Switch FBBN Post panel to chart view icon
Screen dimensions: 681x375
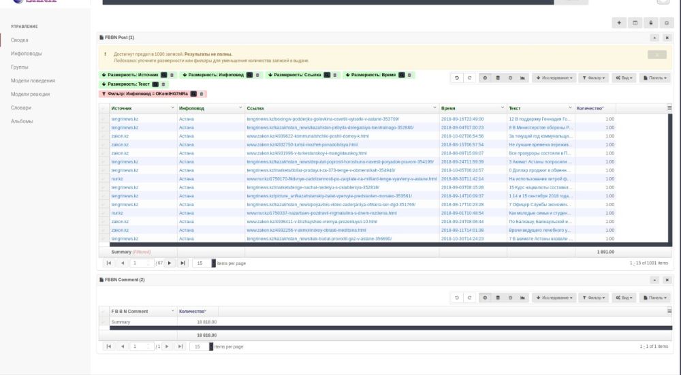[523, 78]
